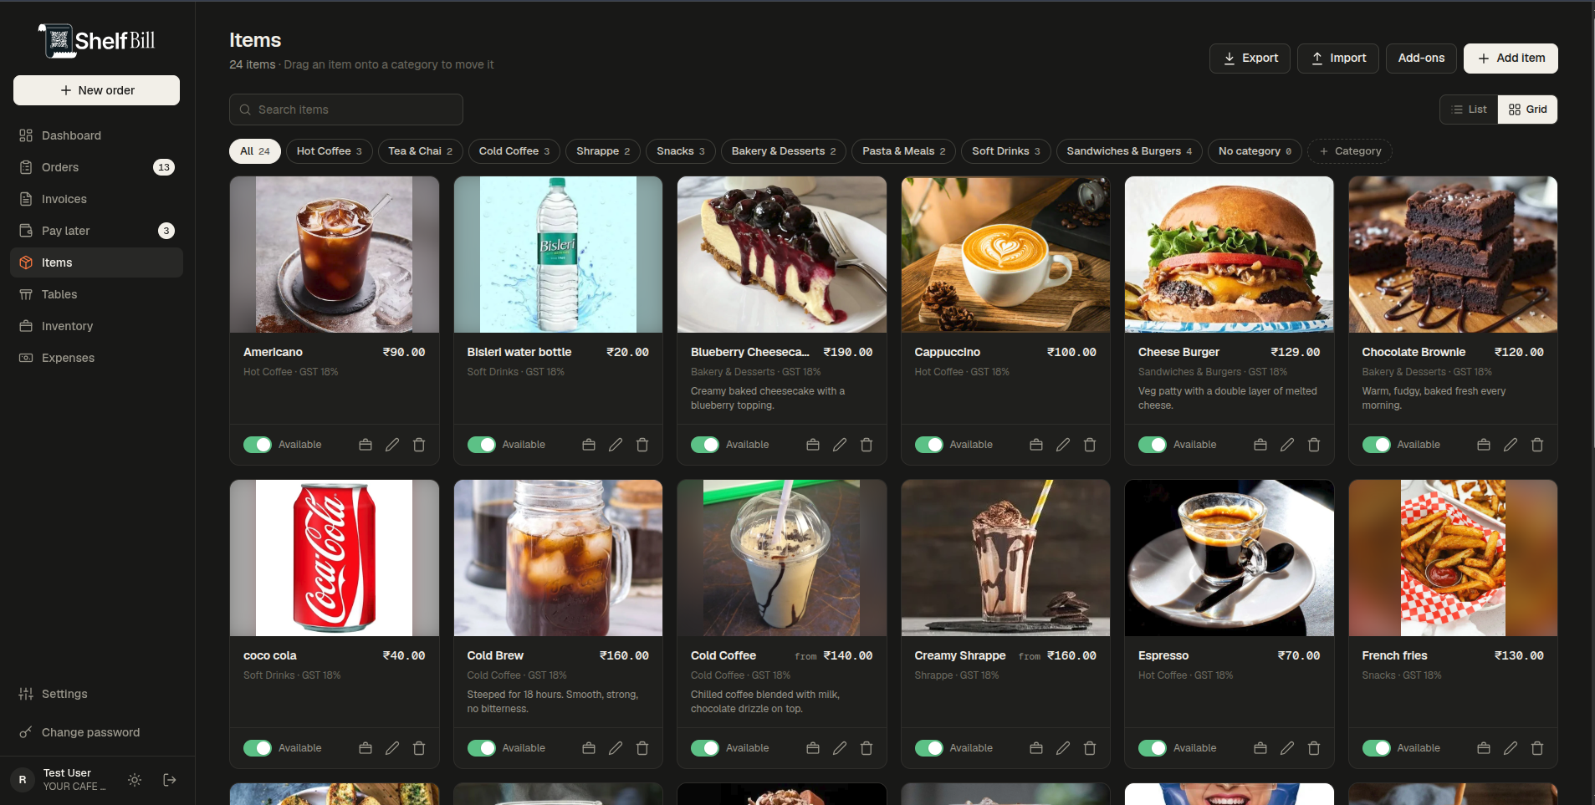Image resolution: width=1595 pixels, height=805 pixels.
Task: Disable Chocolate Brownie availability
Action: pos(1377,445)
